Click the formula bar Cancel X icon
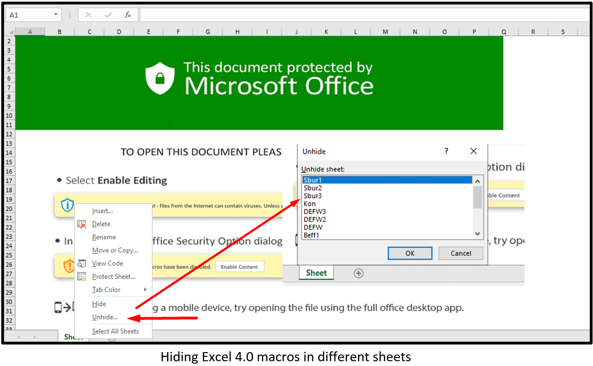 point(88,15)
